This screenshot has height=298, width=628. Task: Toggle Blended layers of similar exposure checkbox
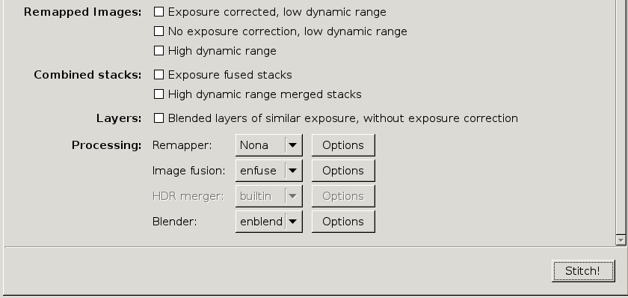[x=159, y=118]
